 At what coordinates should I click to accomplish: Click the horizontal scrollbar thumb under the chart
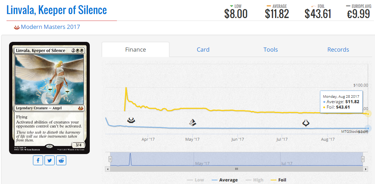[236, 169]
